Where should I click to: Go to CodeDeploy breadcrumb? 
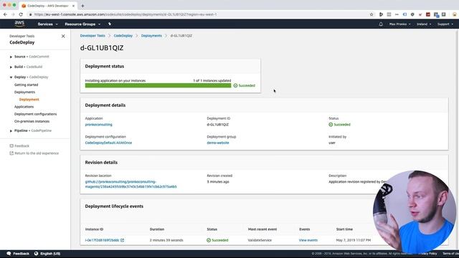[x=123, y=36]
